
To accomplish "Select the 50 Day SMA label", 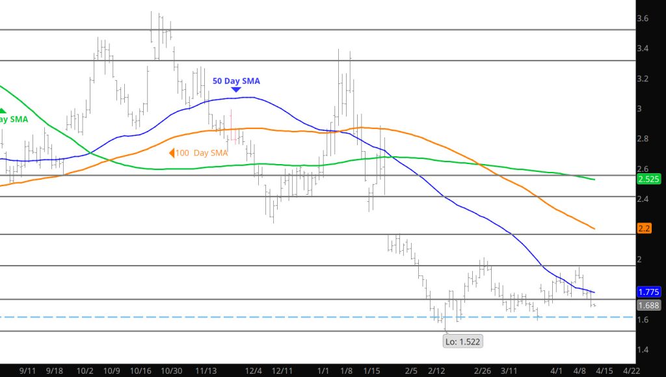I will pos(236,81).
